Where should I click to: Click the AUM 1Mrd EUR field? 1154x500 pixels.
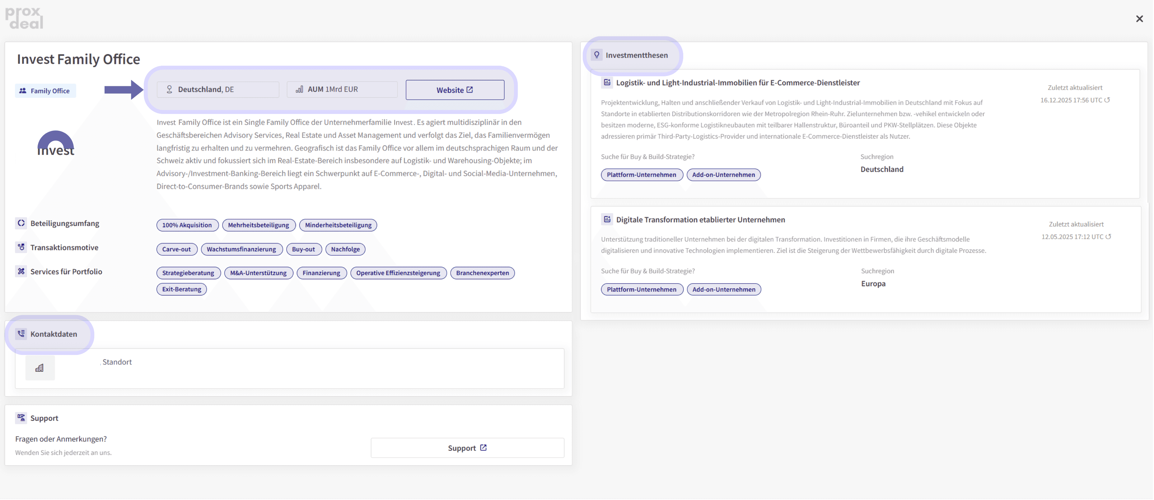[342, 89]
